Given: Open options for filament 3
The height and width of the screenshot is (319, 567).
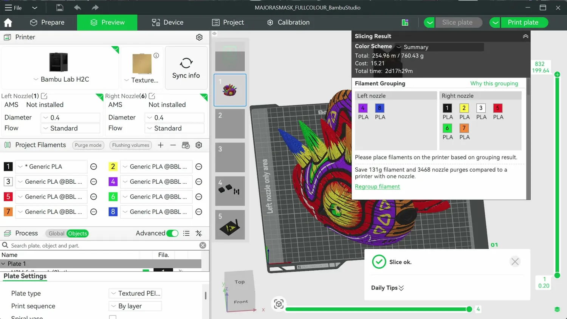Looking at the screenshot, I should [94, 182].
